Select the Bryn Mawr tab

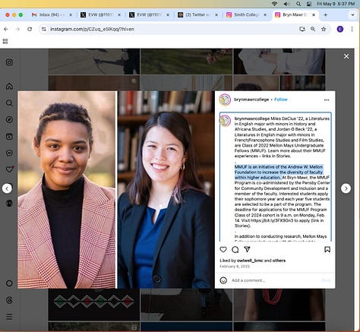(295, 15)
